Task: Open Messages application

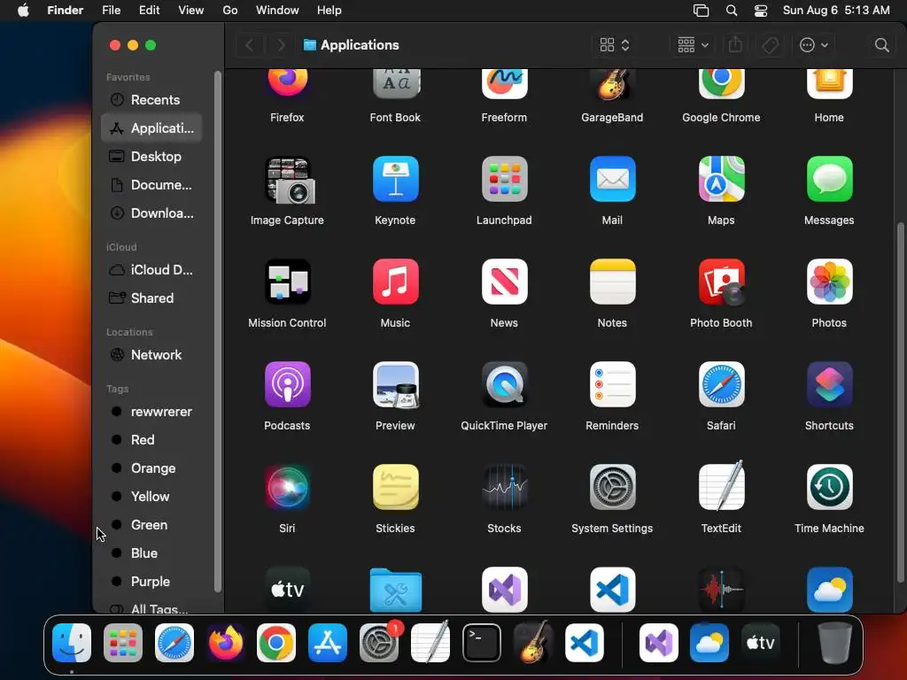Action: [829, 179]
